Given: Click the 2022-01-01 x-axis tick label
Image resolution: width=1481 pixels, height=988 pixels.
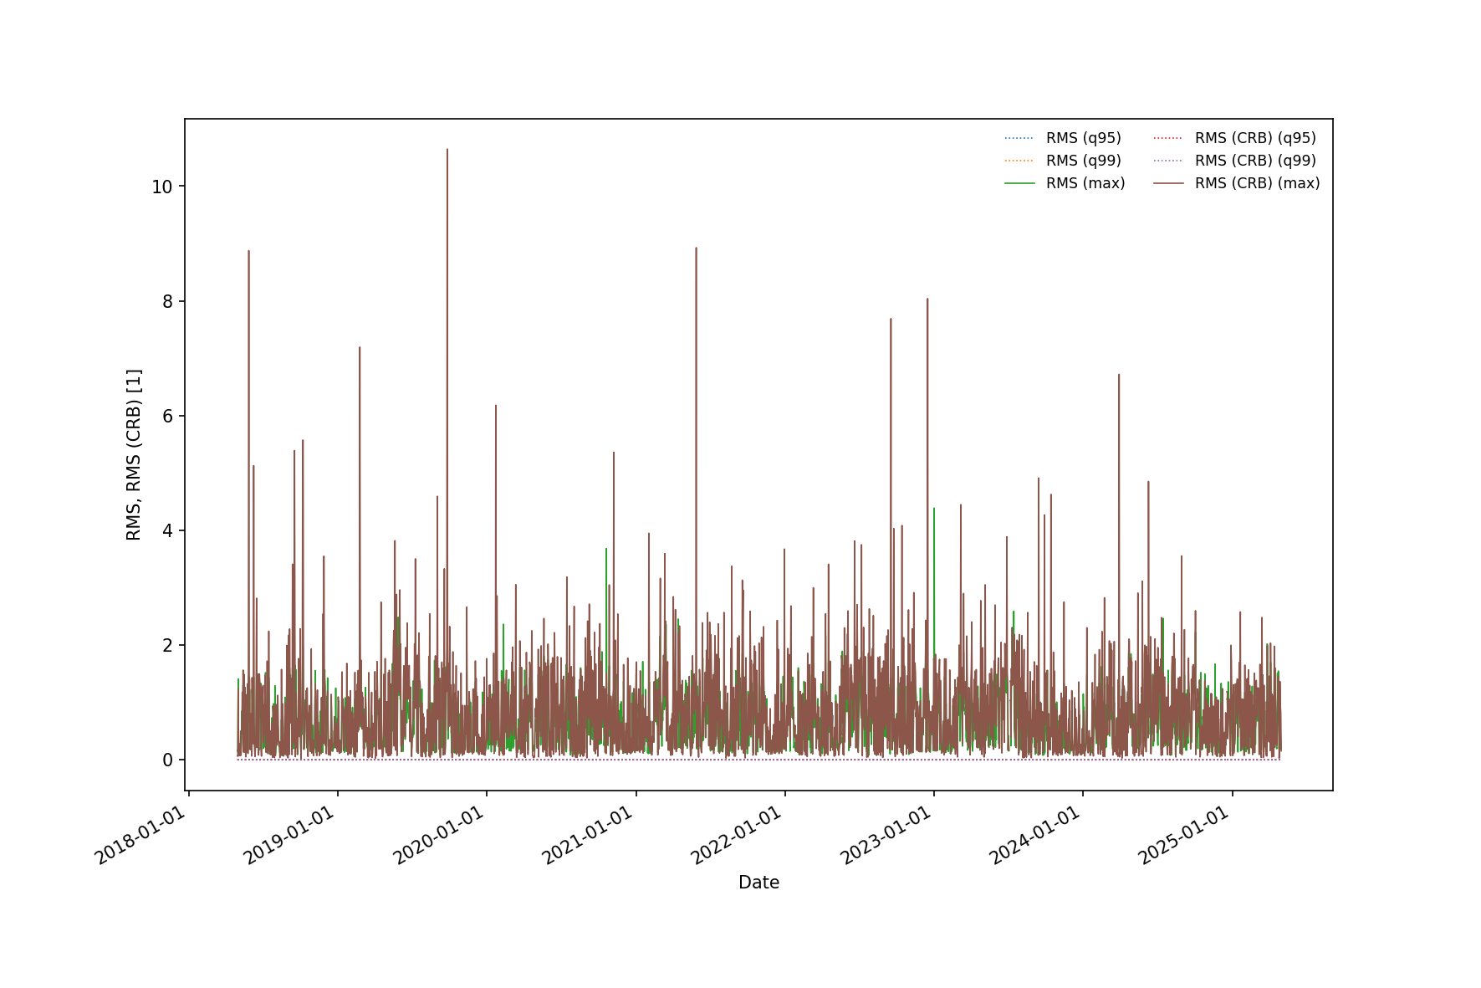Looking at the screenshot, I should coord(737,835).
